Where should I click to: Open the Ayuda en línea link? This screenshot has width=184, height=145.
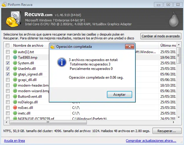14,141
